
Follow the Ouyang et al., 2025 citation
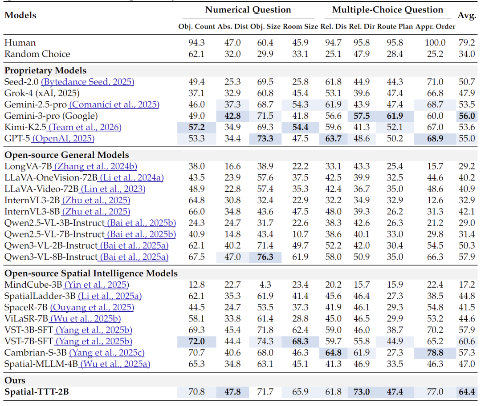click(x=92, y=308)
